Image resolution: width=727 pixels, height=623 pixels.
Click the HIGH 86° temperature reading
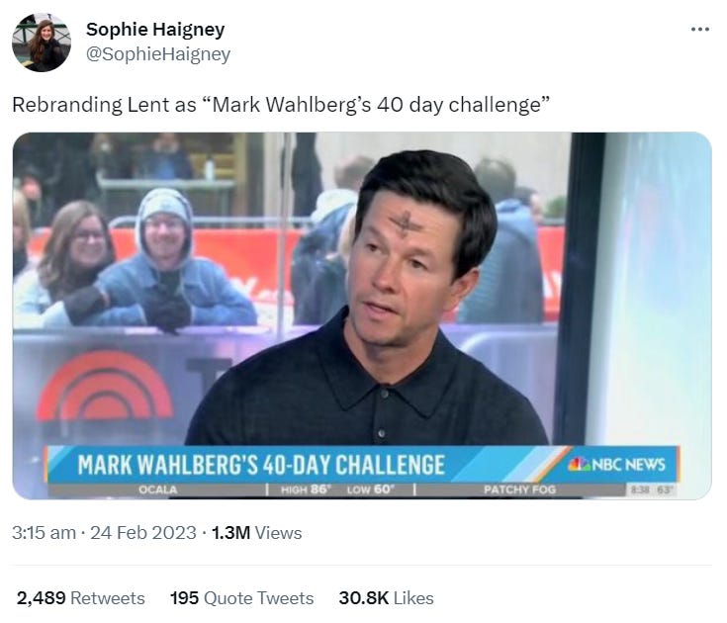point(306,489)
